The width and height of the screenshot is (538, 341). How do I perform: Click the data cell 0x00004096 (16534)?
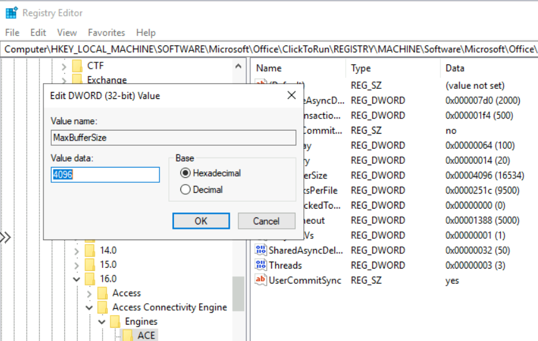point(484,175)
